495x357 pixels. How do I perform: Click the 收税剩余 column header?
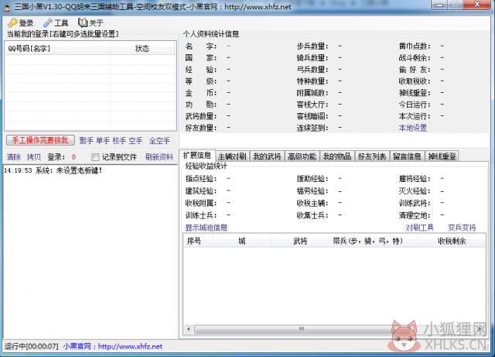tap(452, 242)
